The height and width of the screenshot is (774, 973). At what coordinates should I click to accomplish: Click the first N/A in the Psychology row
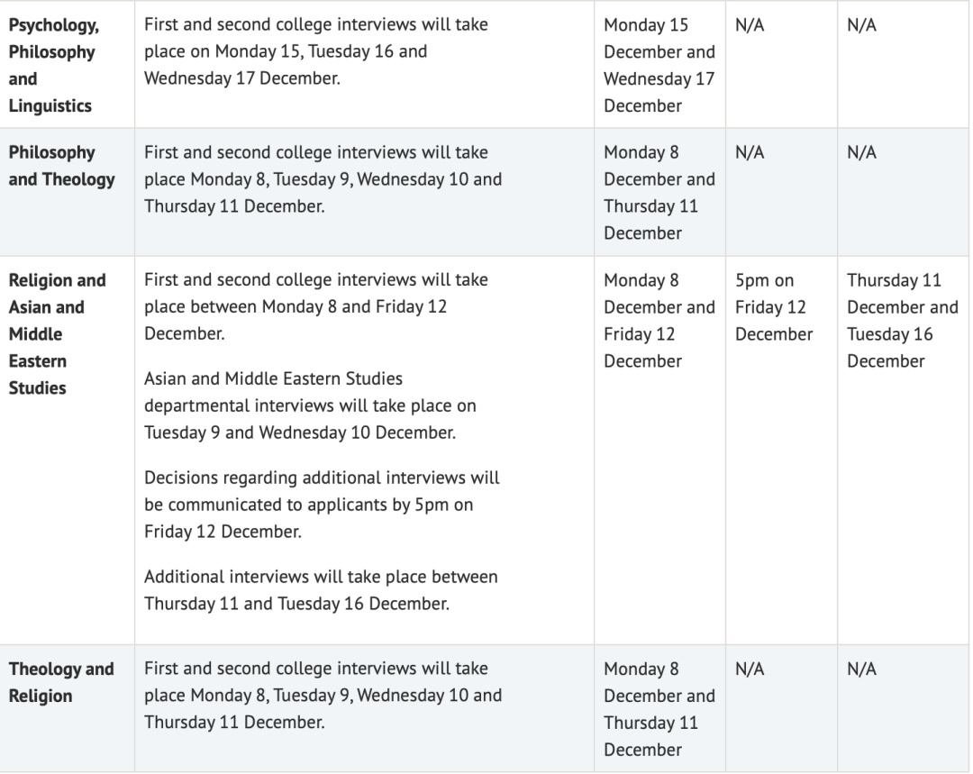750,25
